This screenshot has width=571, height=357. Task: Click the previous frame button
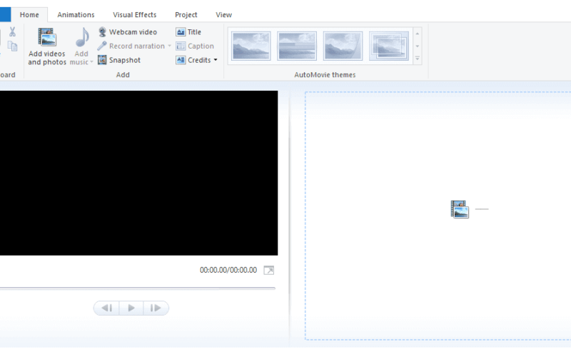pos(106,308)
